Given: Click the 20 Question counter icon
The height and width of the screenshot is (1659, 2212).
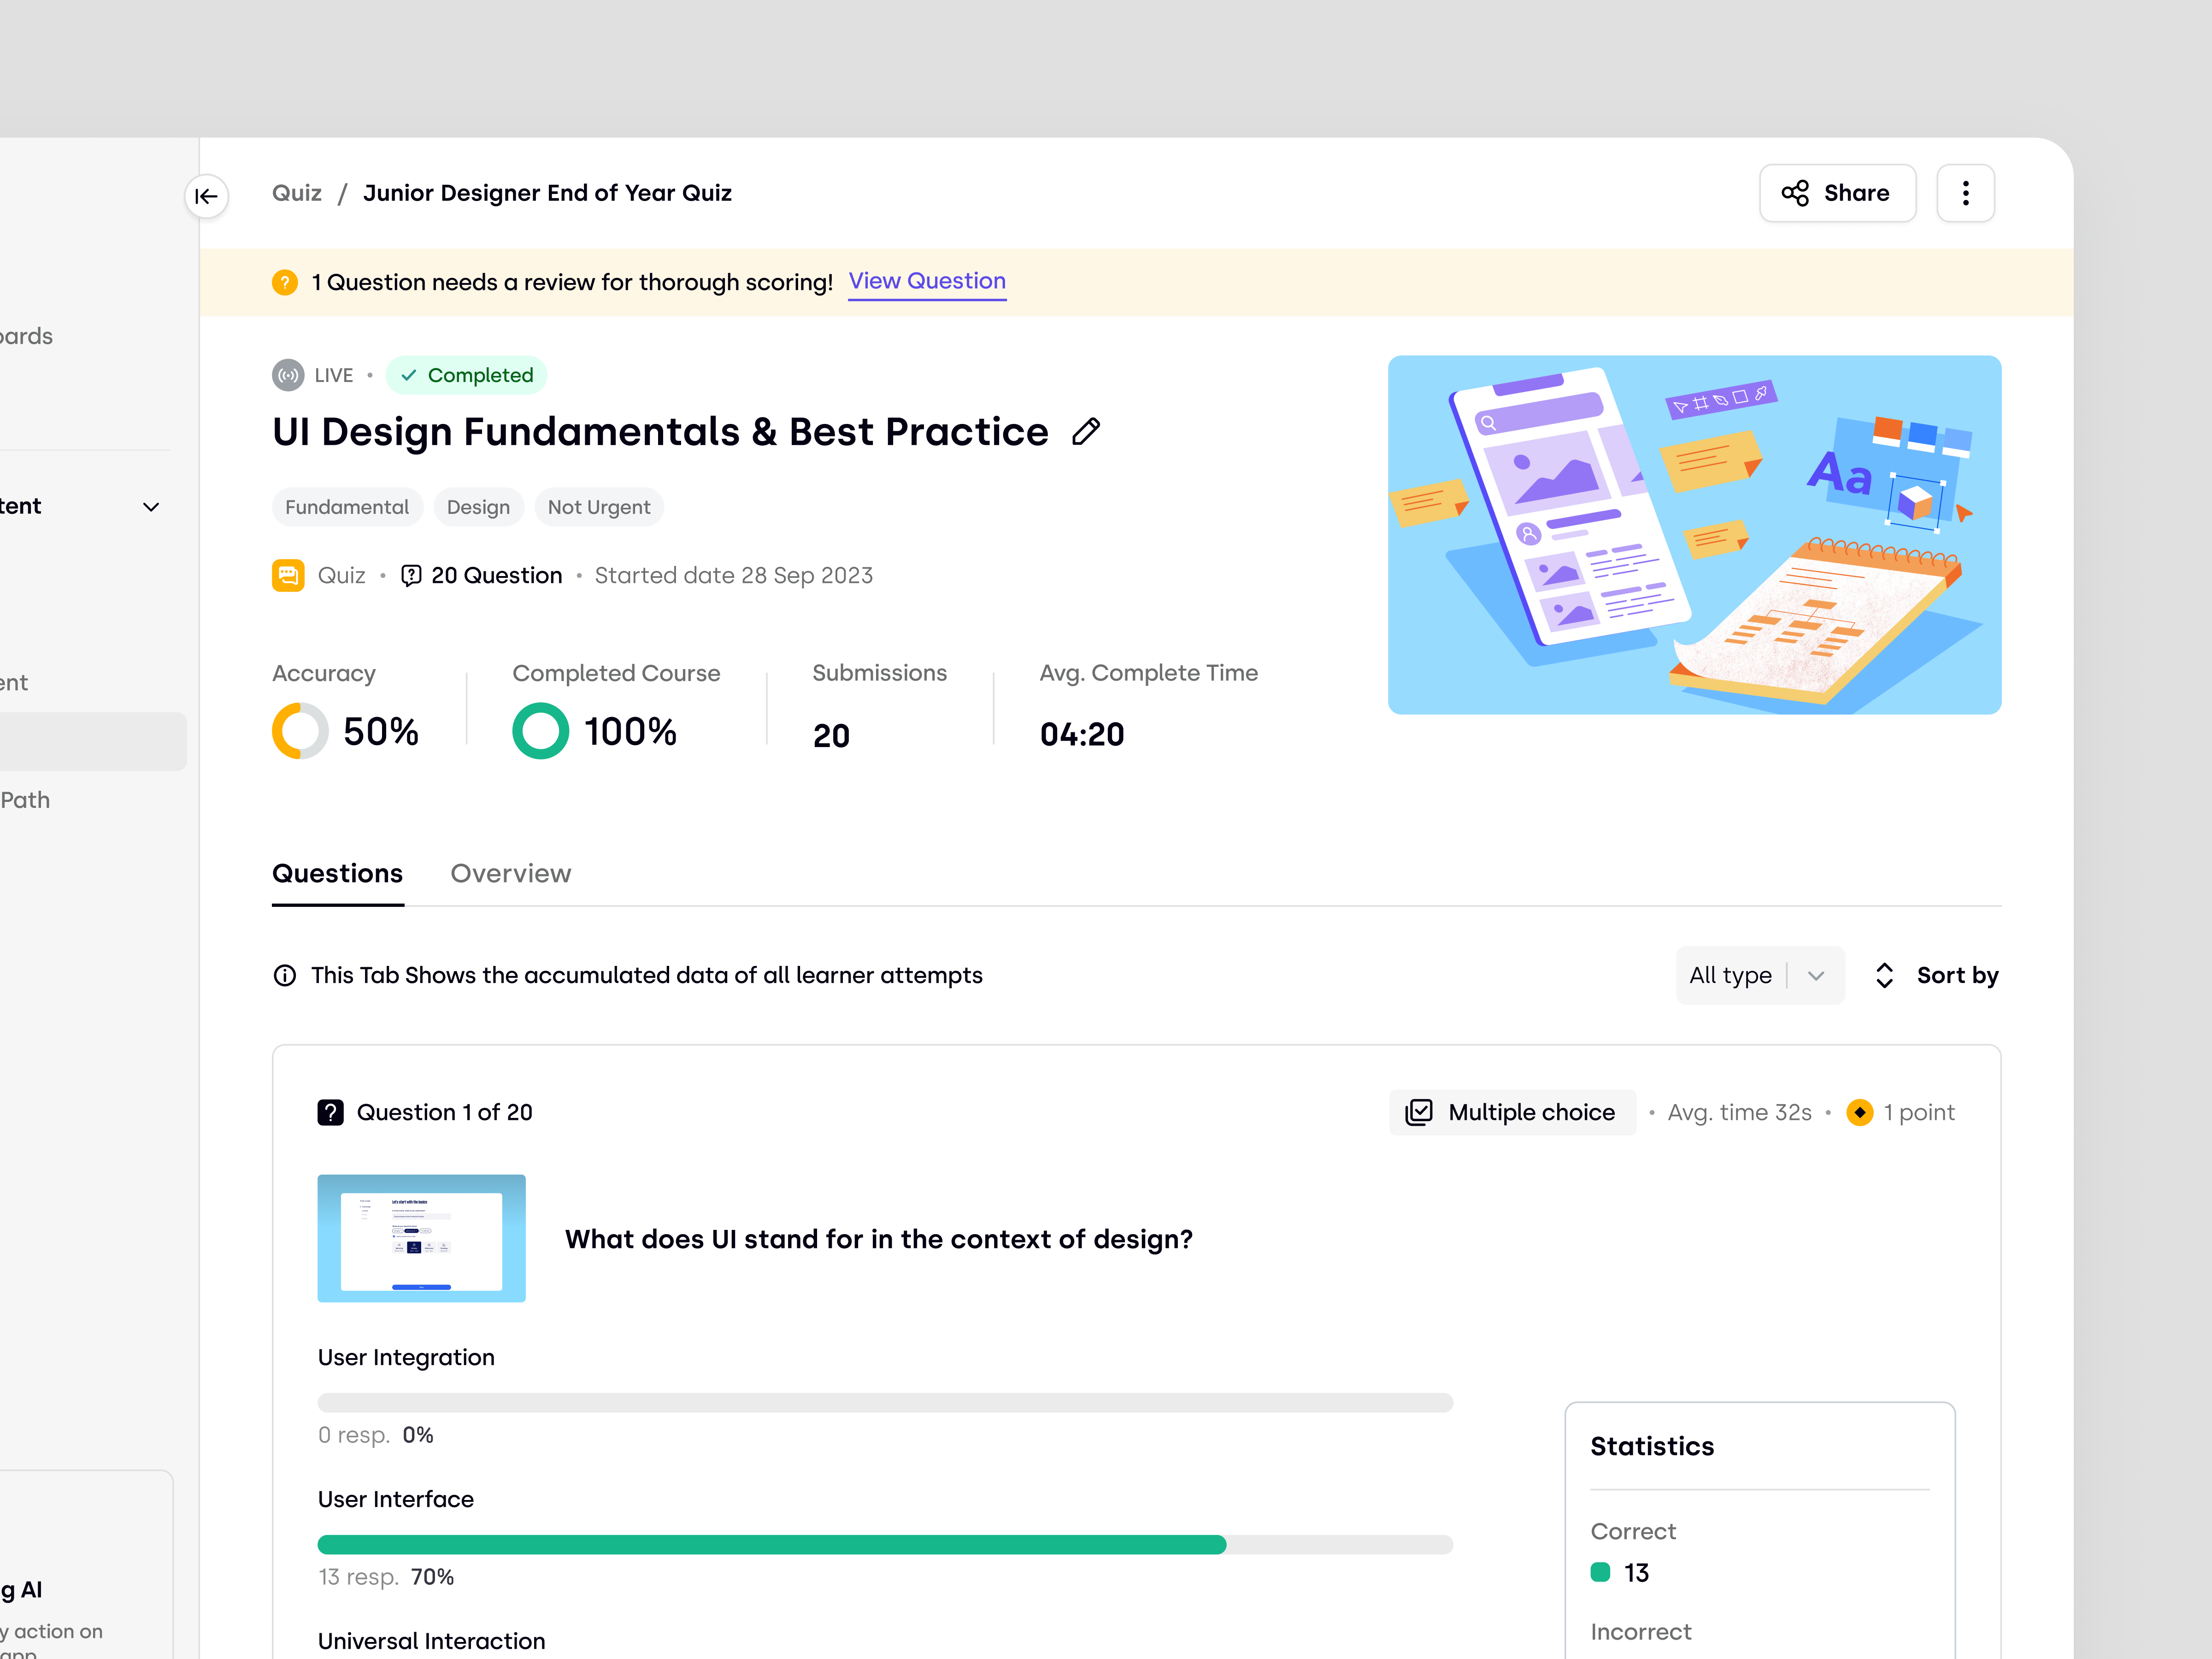Looking at the screenshot, I should (x=412, y=575).
